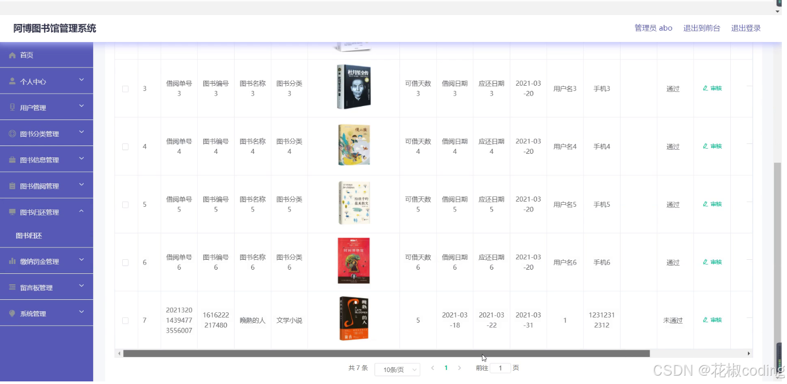Collapse 图书归还管理 using its chevron
Image resolution: width=787 pixels, height=384 pixels.
82,210
